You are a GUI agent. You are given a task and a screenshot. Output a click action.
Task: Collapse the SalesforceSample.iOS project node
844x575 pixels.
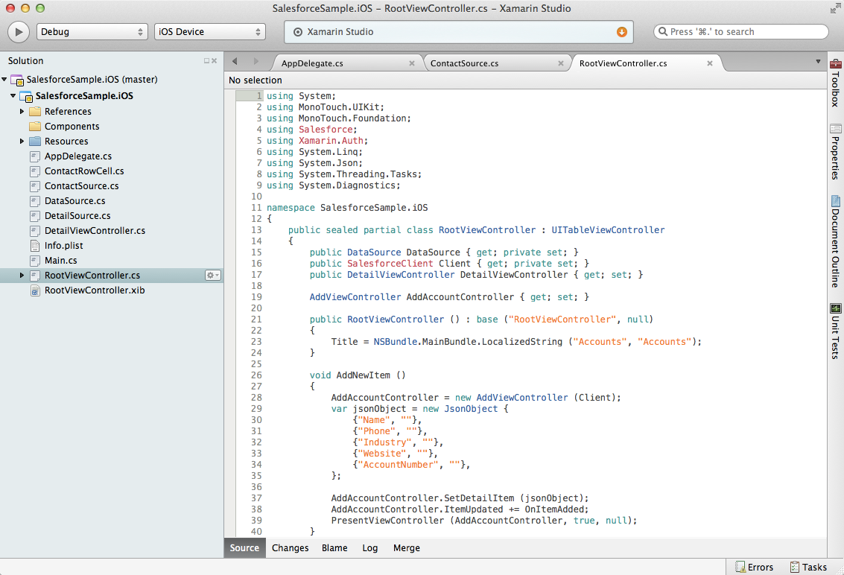[13, 96]
